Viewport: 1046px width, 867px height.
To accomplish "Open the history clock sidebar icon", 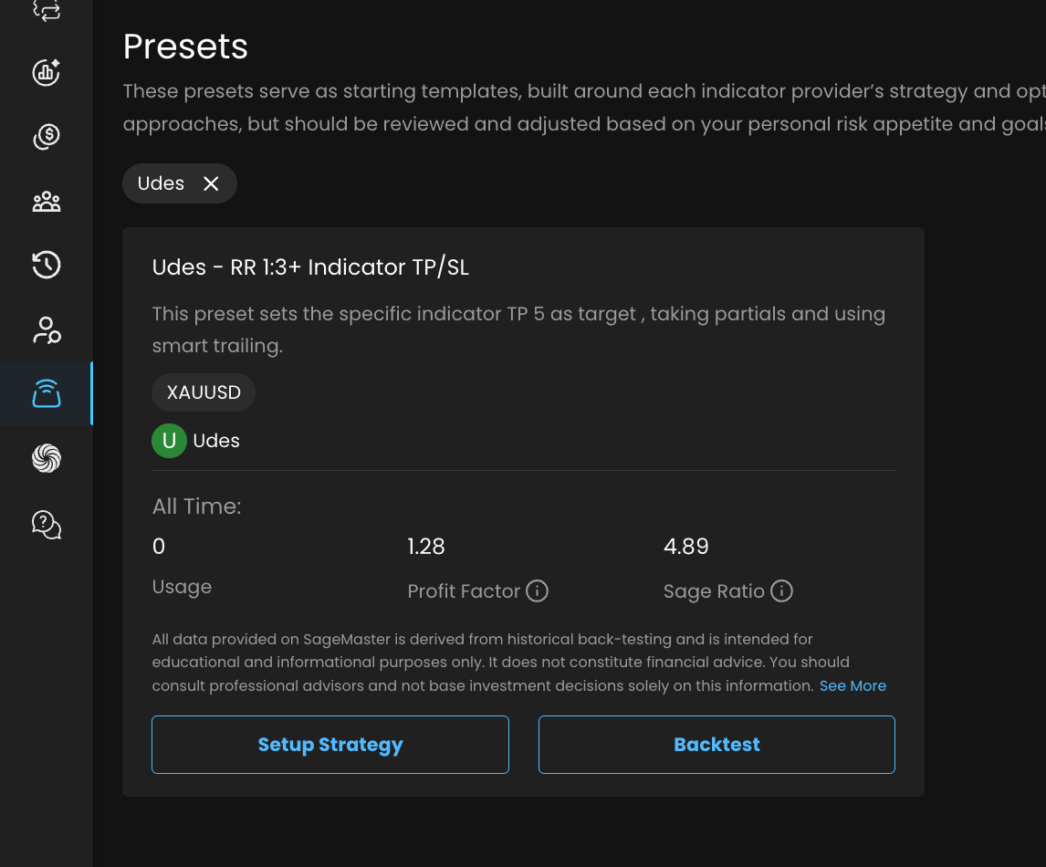I will tap(47, 266).
